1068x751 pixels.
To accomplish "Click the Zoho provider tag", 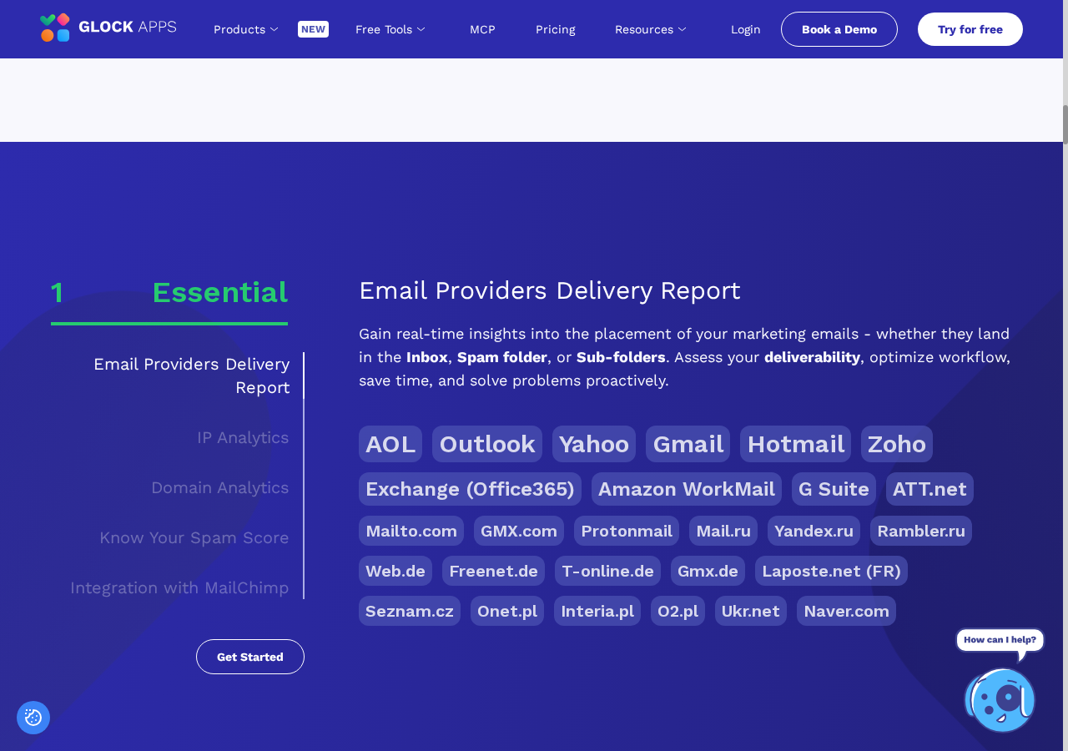I will 897,444.
